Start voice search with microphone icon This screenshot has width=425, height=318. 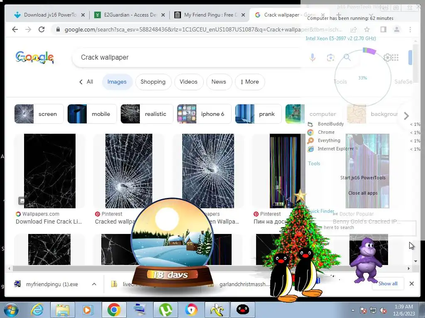click(313, 57)
